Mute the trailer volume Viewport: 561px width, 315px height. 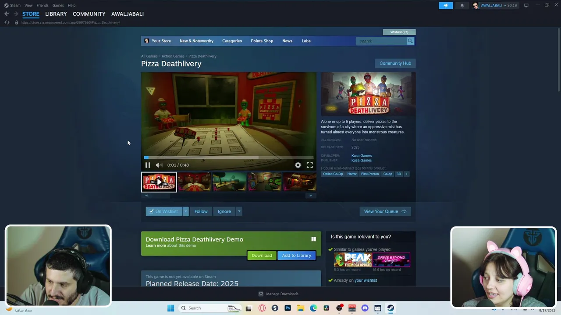click(159, 165)
